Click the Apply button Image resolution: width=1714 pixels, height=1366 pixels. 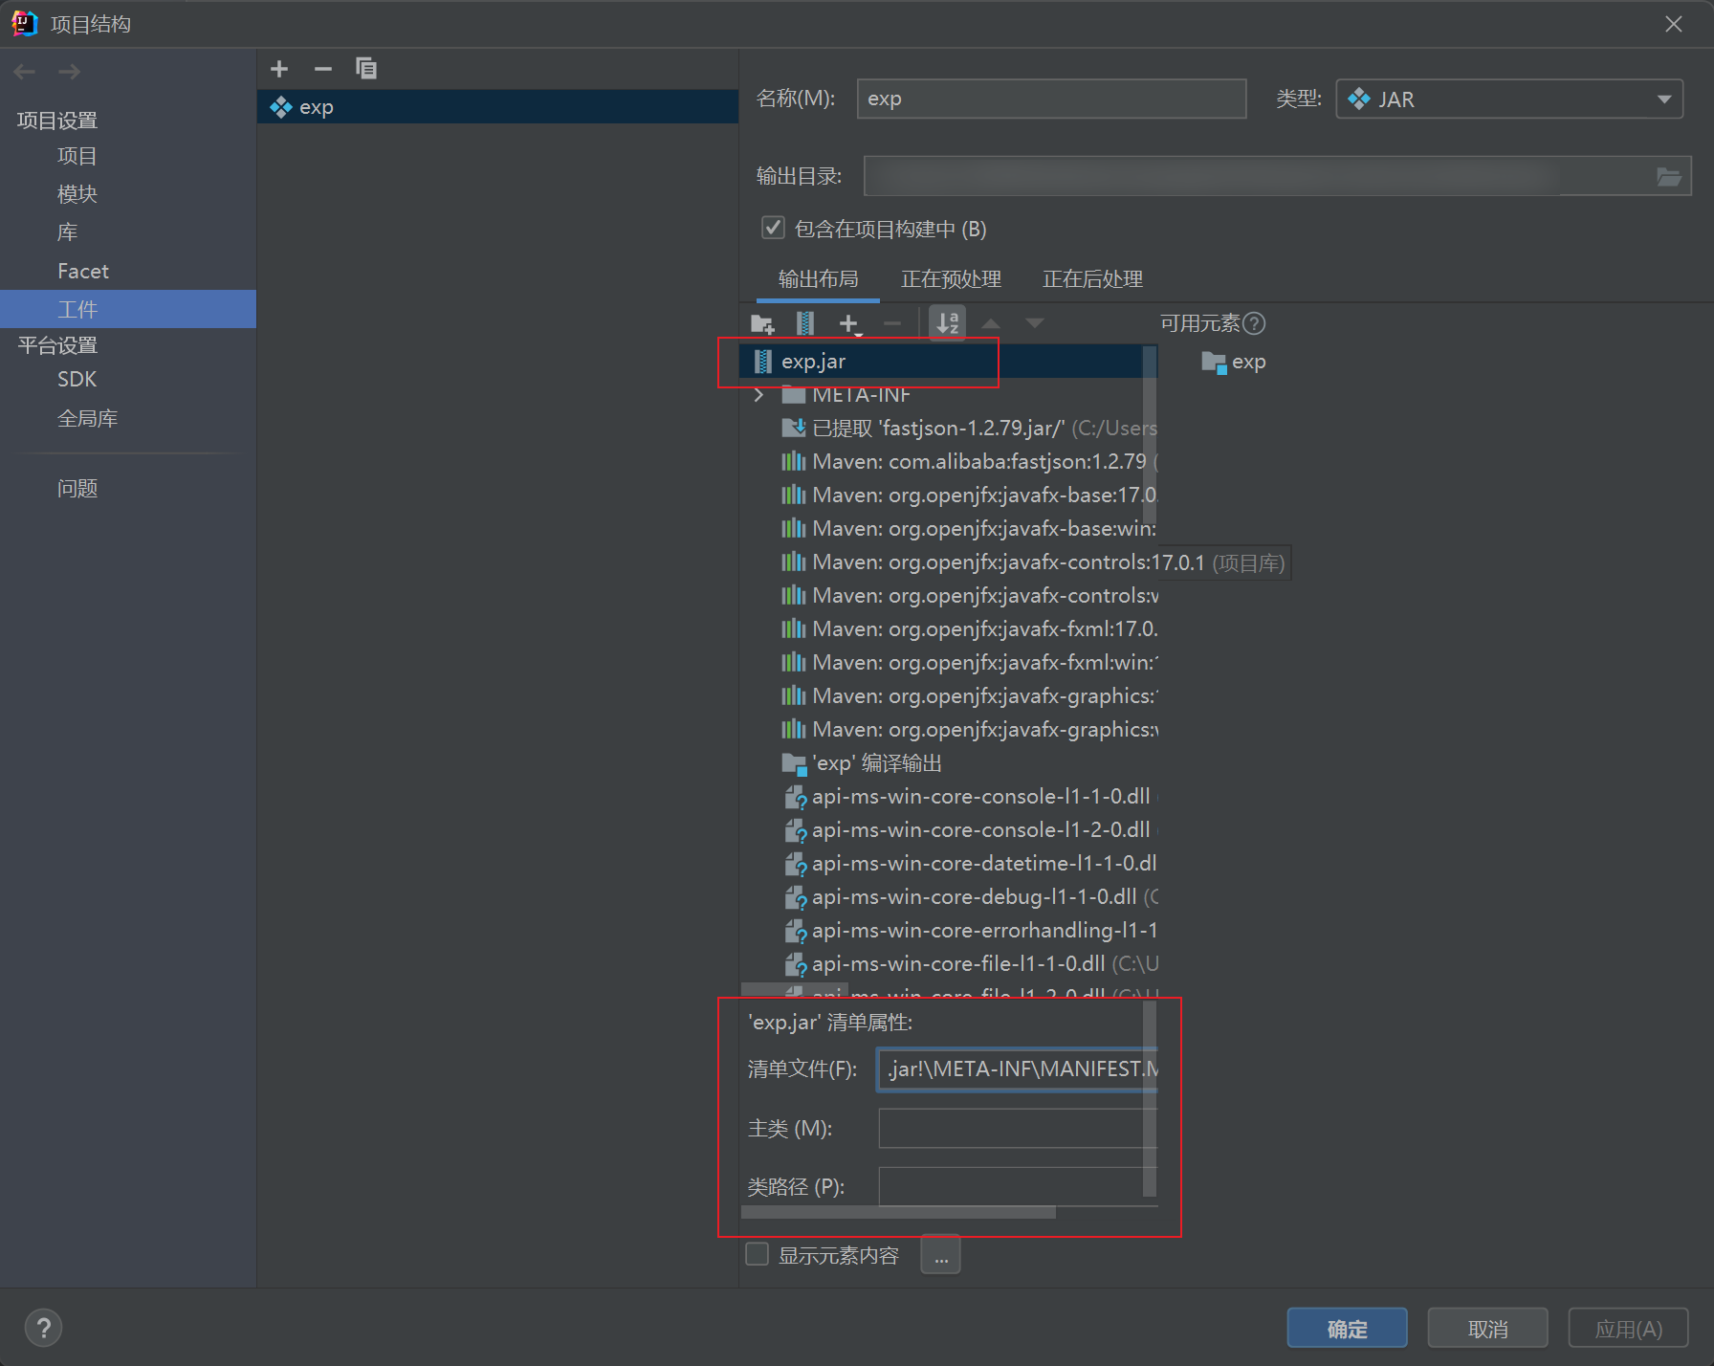pos(1628,1329)
